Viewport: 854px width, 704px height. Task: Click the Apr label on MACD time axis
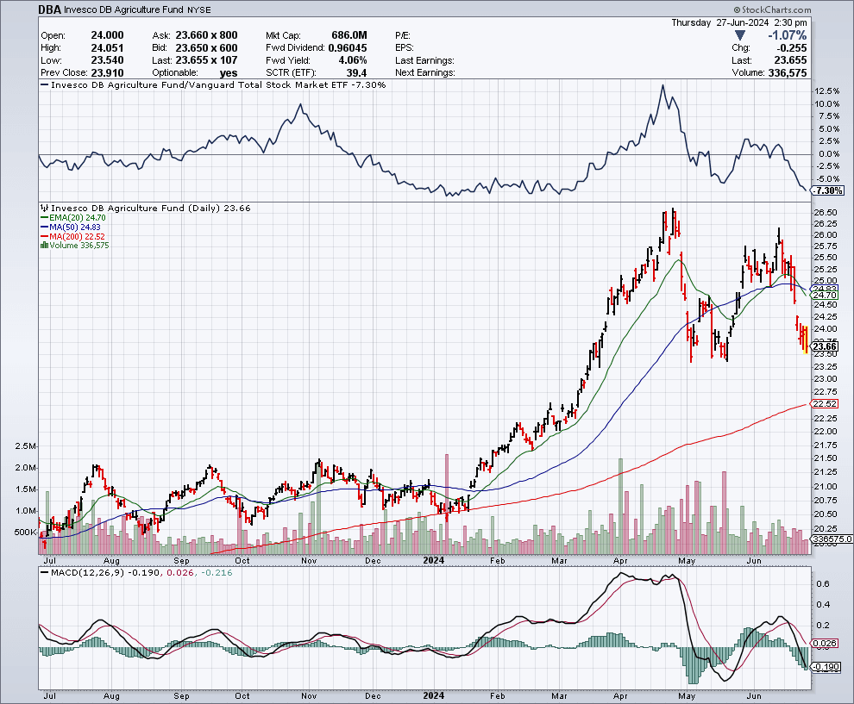(620, 695)
